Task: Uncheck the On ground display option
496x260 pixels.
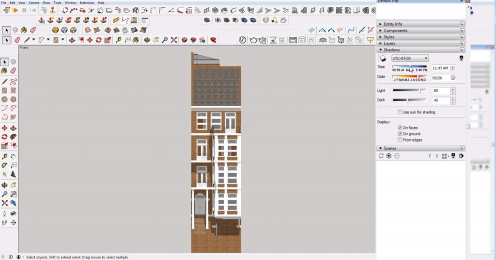Action: (x=400, y=134)
